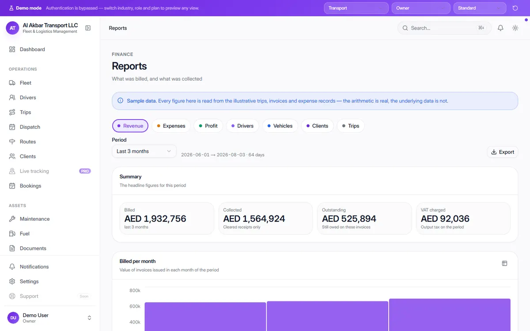Viewport: 530px width, 331px height.
Task: Open the Owner role dropdown
Action: coord(421,8)
